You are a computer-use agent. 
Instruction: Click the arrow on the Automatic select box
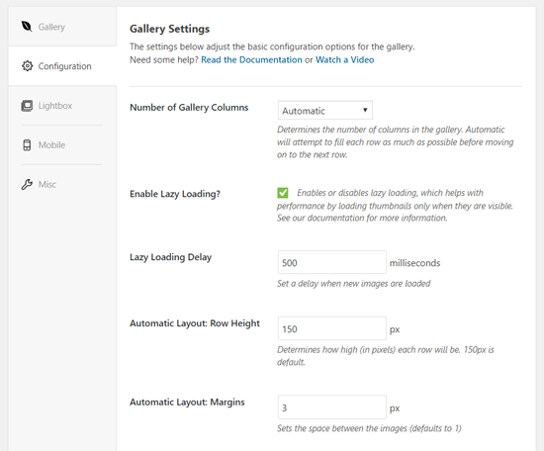[x=365, y=110]
